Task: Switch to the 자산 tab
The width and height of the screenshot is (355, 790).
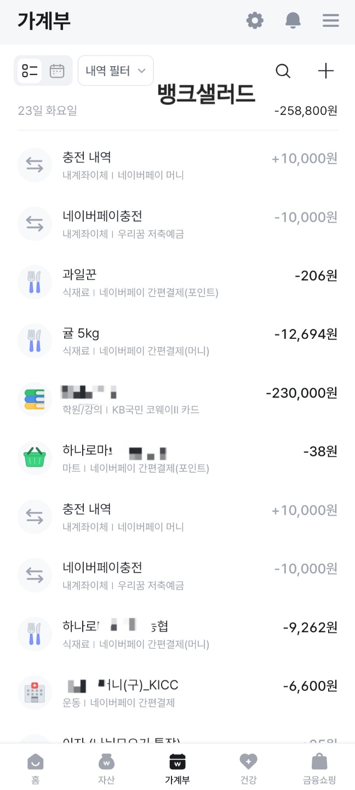Action: click(x=106, y=766)
